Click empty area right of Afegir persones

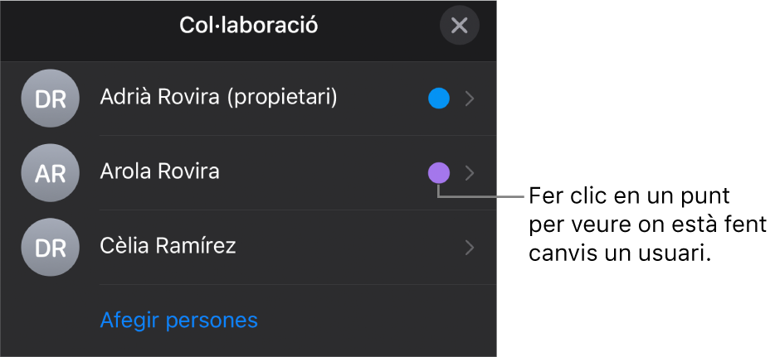tap(376, 321)
